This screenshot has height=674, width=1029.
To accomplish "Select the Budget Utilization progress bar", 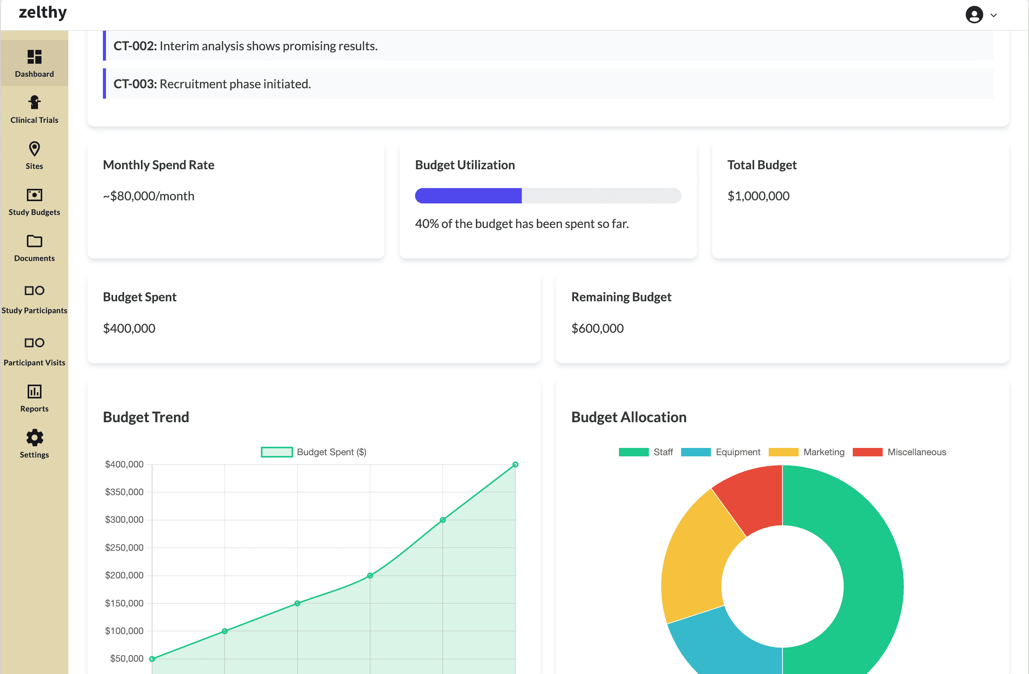I will pyautogui.click(x=548, y=196).
